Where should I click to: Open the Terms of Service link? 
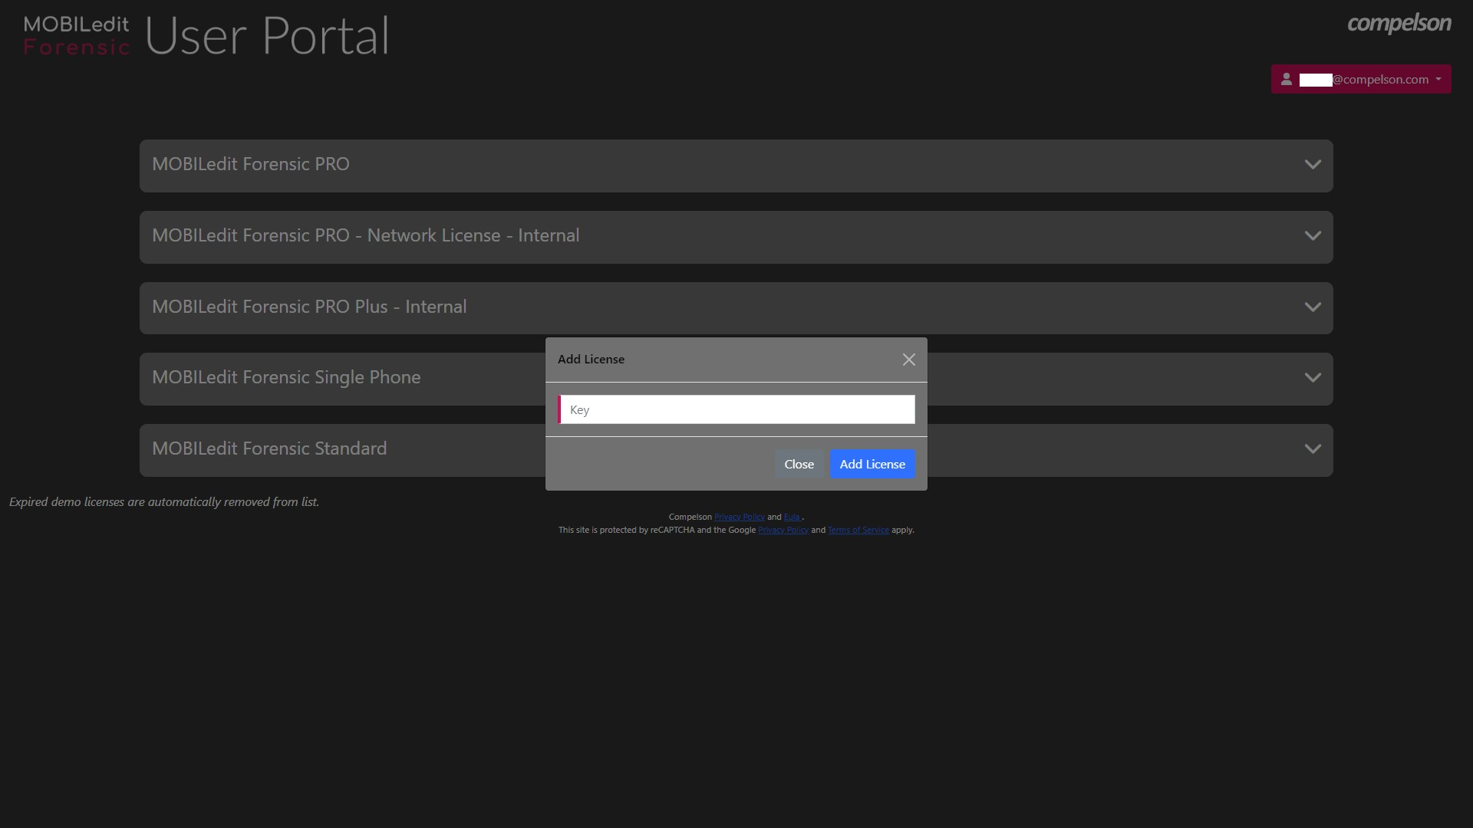coord(858,530)
